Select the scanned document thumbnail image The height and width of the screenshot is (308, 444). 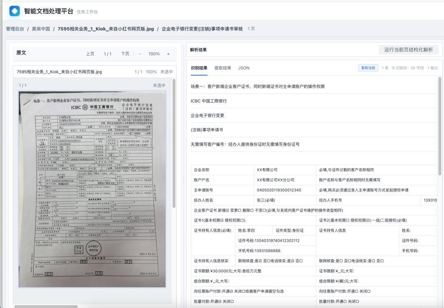[x=92, y=189]
